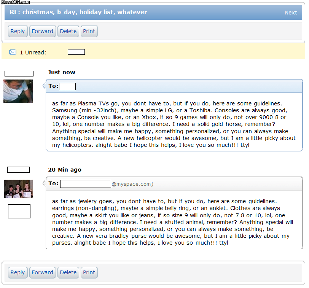The image size is (309, 288).
Task: Click the Reply button in the header toolbar
Action: 18,31
